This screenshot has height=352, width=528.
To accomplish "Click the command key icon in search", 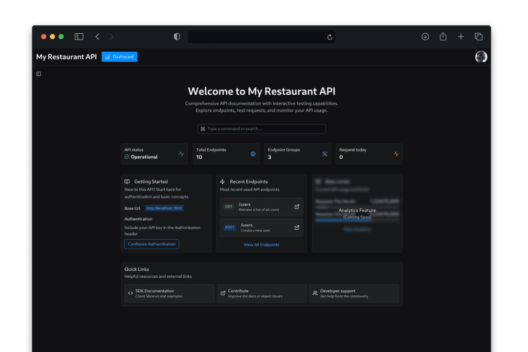I will click(x=203, y=129).
